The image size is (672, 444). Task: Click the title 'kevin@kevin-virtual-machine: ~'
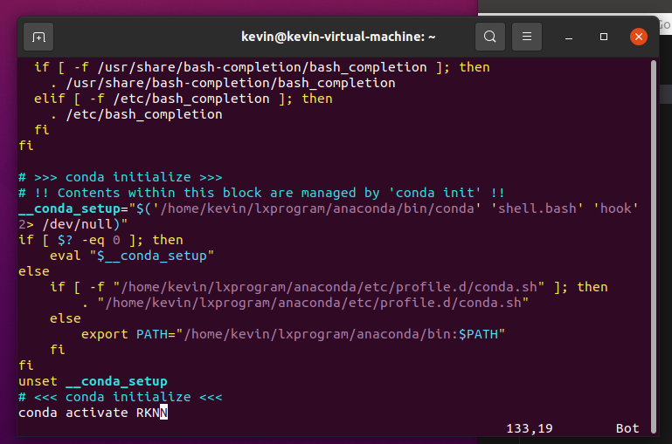[x=338, y=37]
